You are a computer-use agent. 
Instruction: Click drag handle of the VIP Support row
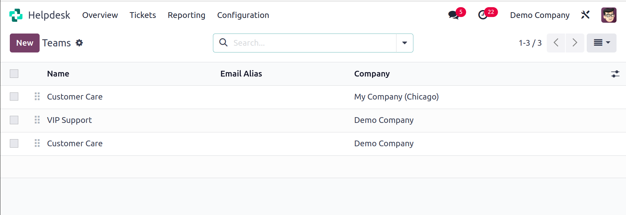coord(37,120)
